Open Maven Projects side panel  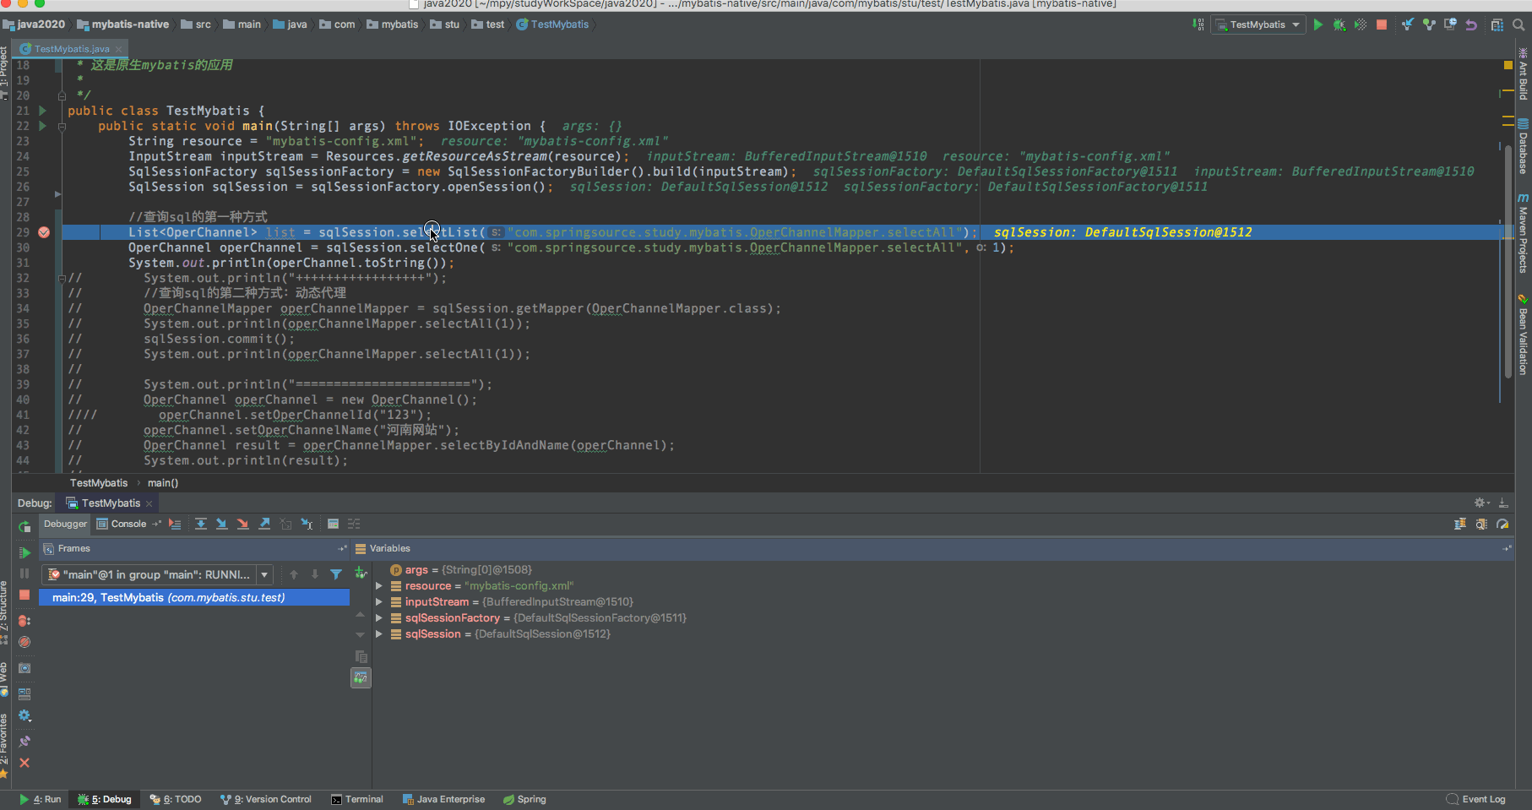coord(1524,233)
